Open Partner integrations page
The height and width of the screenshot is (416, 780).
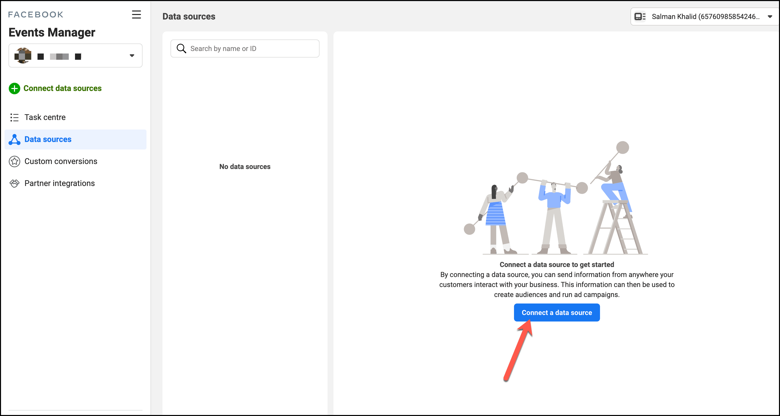pyautogui.click(x=75, y=183)
